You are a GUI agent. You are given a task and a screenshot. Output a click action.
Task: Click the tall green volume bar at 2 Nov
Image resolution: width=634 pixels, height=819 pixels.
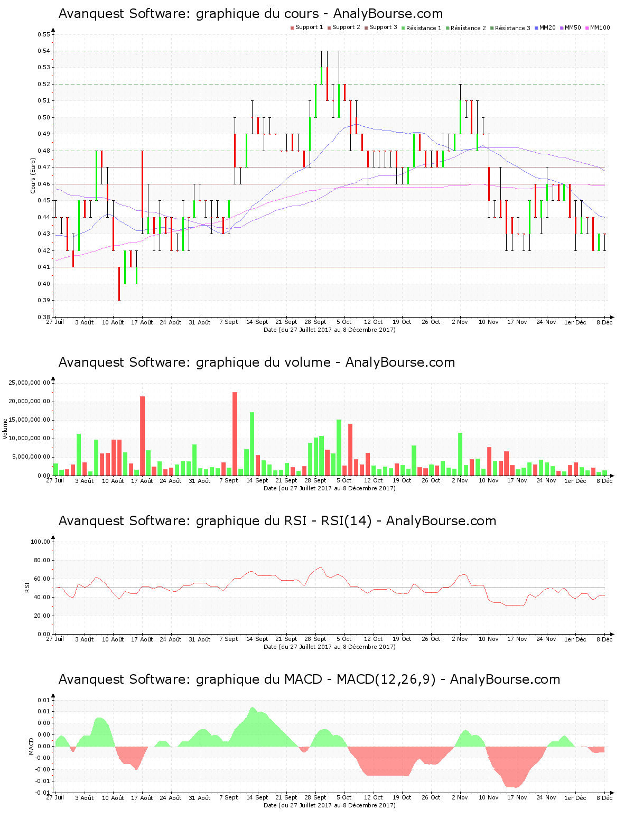460,454
